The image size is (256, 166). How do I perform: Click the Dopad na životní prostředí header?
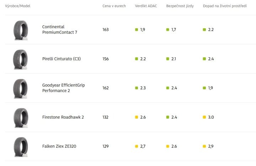point(225,6)
